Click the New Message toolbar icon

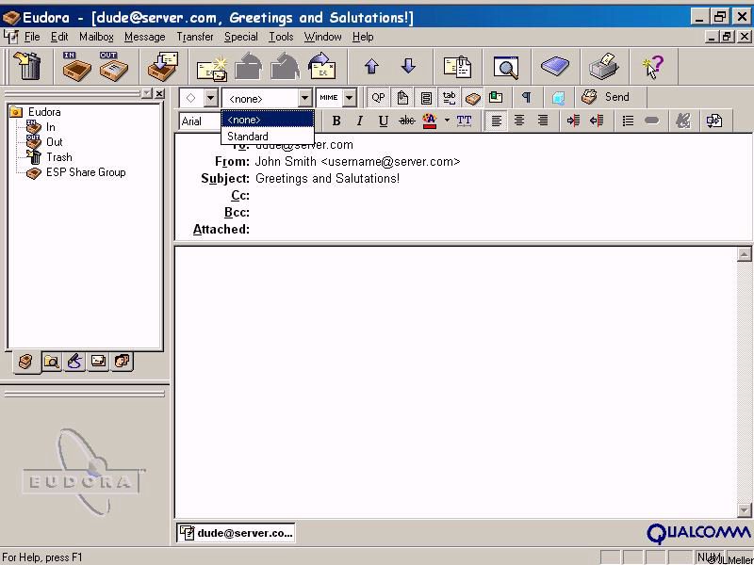coord(212,67)
